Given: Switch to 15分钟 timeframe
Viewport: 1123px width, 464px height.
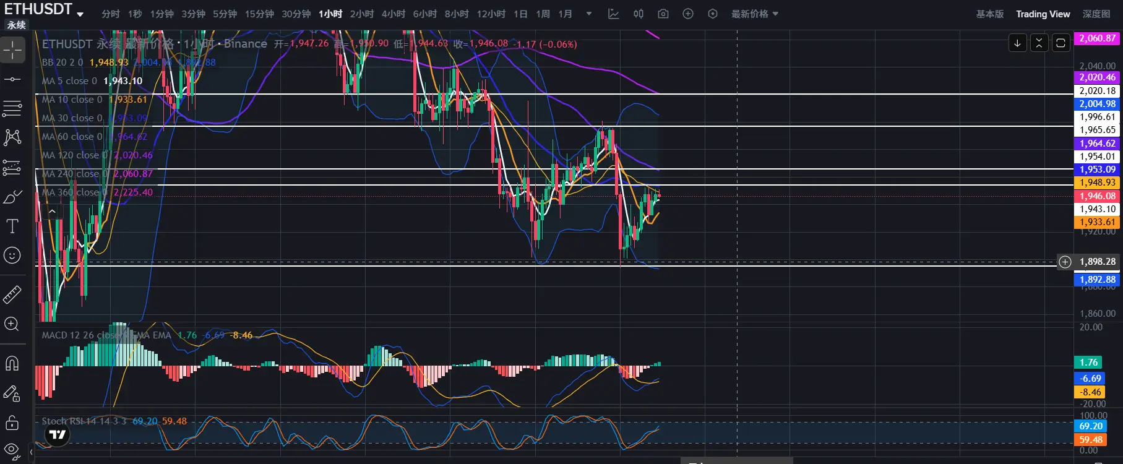Looking at the screenshot, I should point(259,14).
